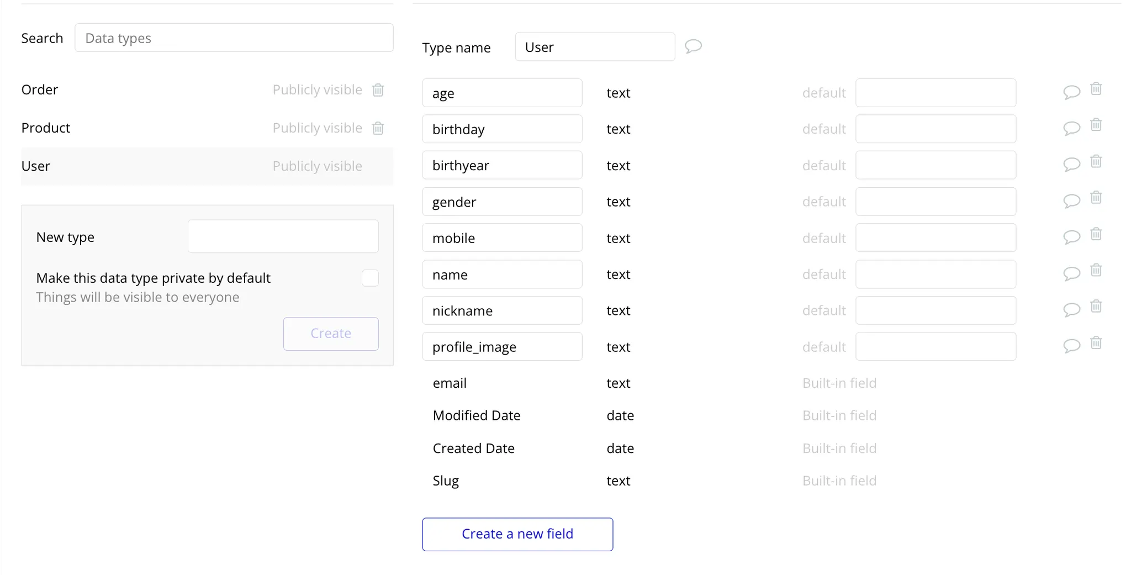This screenshot has height=575, width=1131.
Task: Delete the birthyear field
Action: 1096,162
